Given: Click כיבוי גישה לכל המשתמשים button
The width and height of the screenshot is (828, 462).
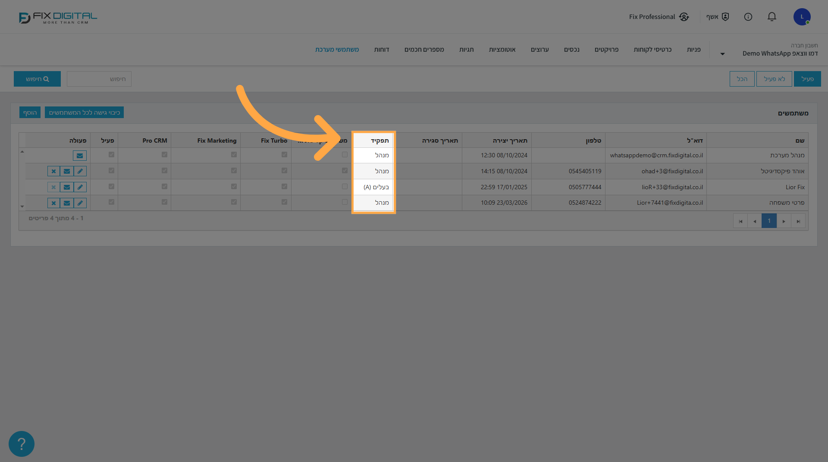Looking at the screenshot, I should coord(84,112).
